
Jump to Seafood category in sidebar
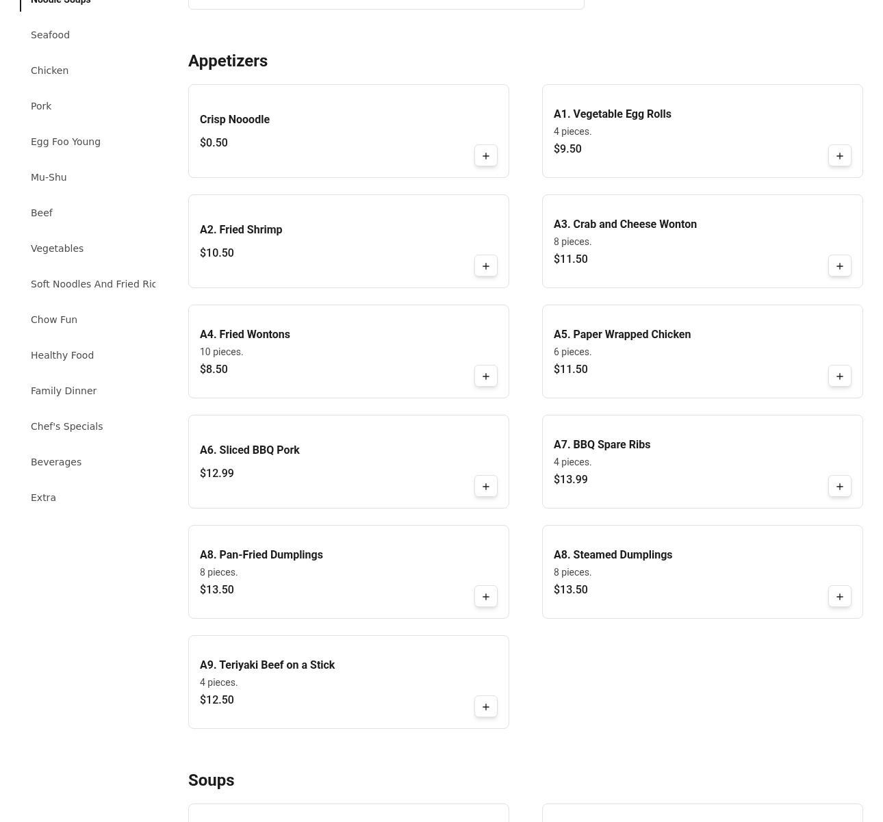[x=50, y=35]
